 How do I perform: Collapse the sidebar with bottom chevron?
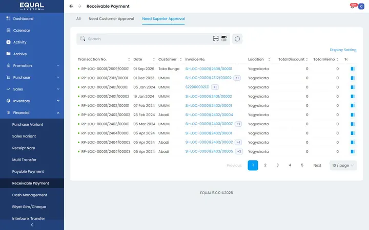32,225
